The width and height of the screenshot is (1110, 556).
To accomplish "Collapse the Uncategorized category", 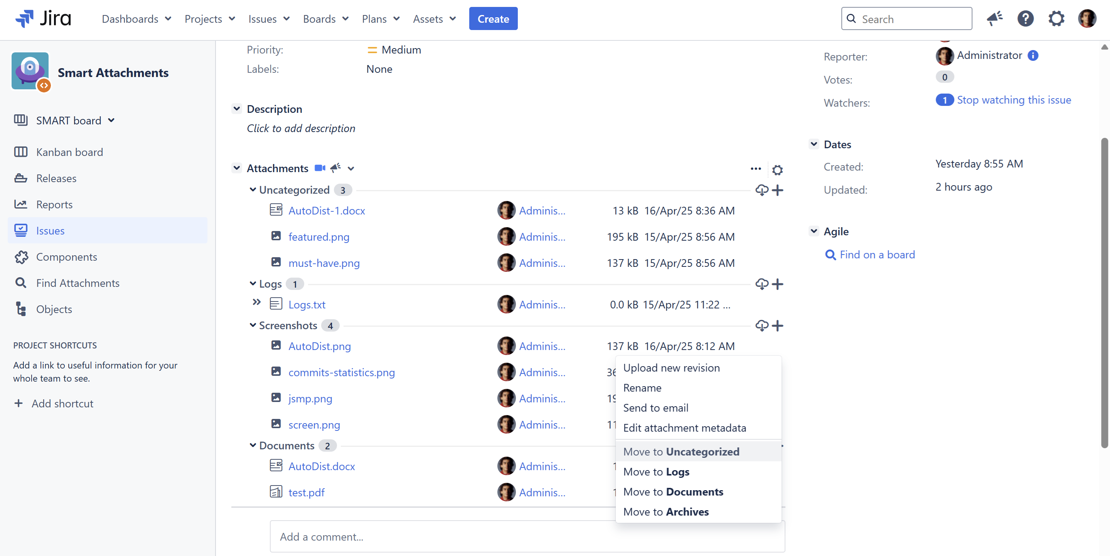I will tap(253, 189).
